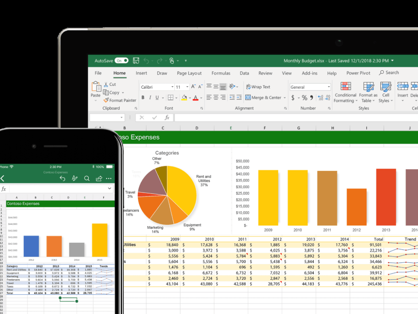Tap the phone's search magnifier icon

click(87, 178)
